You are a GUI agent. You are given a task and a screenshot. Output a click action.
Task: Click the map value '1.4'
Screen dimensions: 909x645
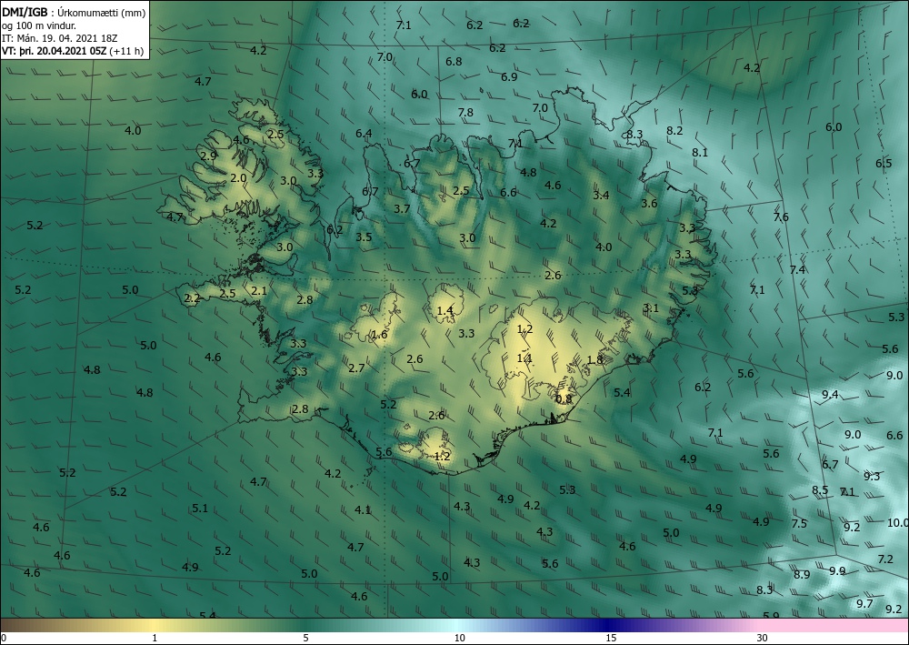click(x=445, y=311)
